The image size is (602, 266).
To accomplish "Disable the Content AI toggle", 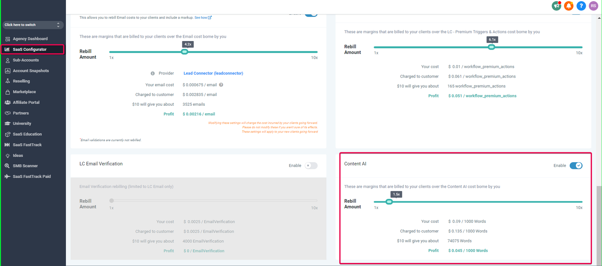I will [576, 166].
